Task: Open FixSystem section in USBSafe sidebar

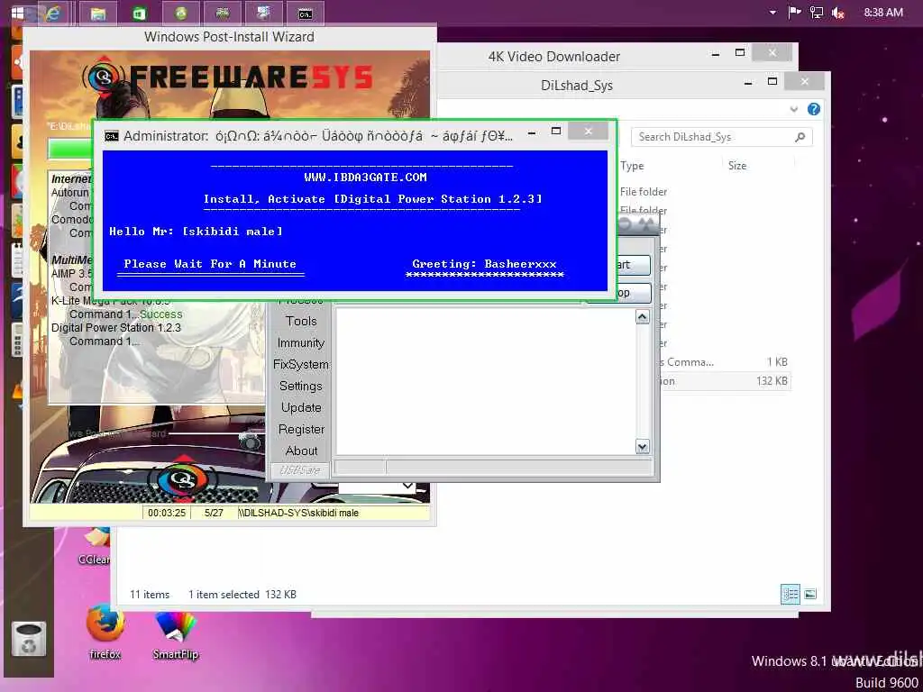Action: click(301, 365)
